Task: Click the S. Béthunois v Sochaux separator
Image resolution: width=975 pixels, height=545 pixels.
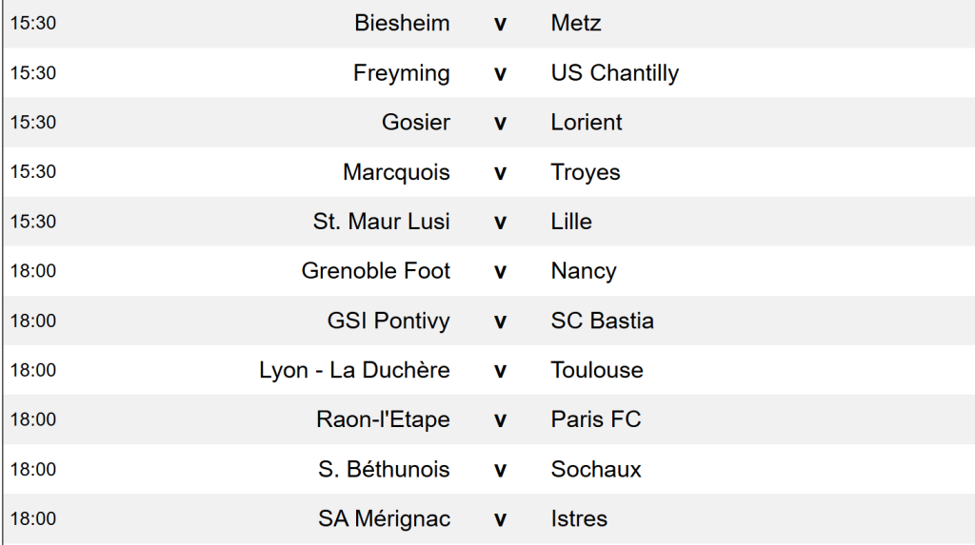Action: tap(500, 469)
